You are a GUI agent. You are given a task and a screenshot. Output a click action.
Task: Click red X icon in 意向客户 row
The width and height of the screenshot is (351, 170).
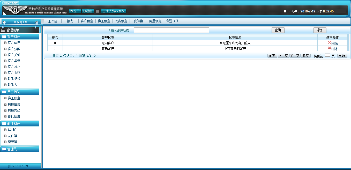(x=330, y=43)
